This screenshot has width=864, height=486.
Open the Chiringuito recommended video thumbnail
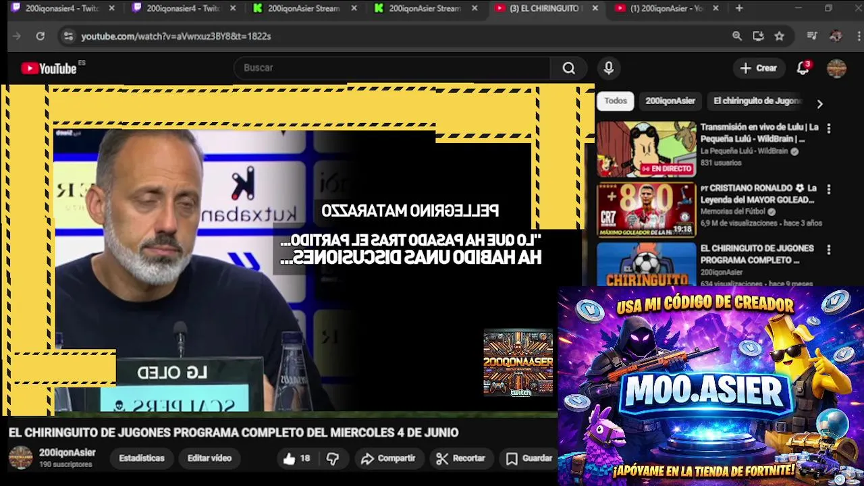coord(646,265)
